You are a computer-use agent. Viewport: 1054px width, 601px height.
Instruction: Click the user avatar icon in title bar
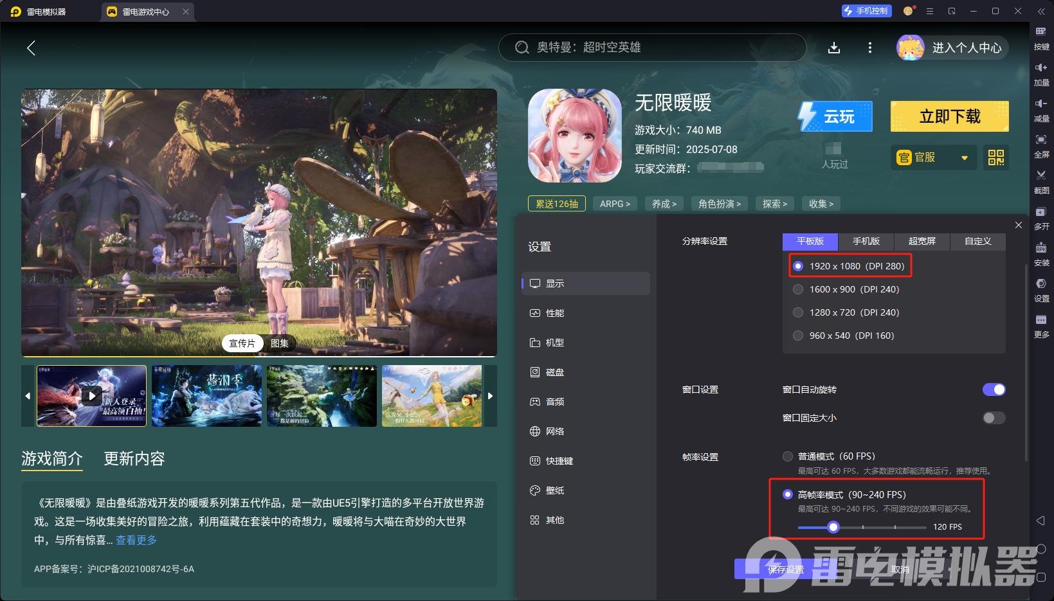908,11
